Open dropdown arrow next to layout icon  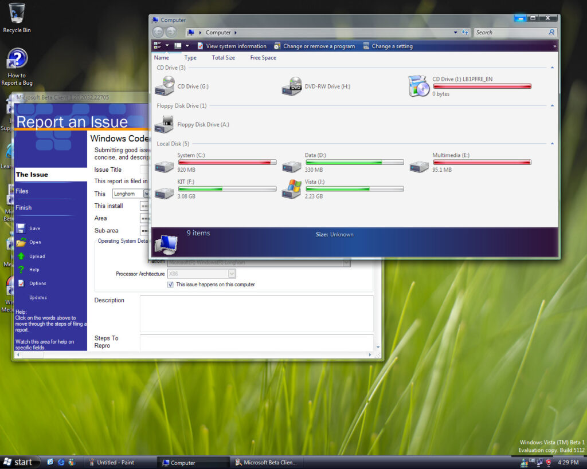click(187, 46)
